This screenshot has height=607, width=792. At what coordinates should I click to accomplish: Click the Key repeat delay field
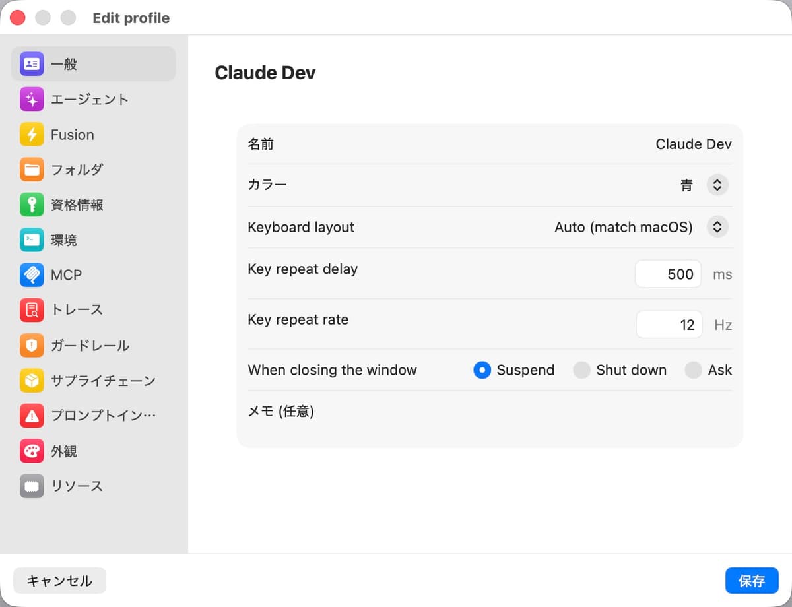(x=668, y=274)
